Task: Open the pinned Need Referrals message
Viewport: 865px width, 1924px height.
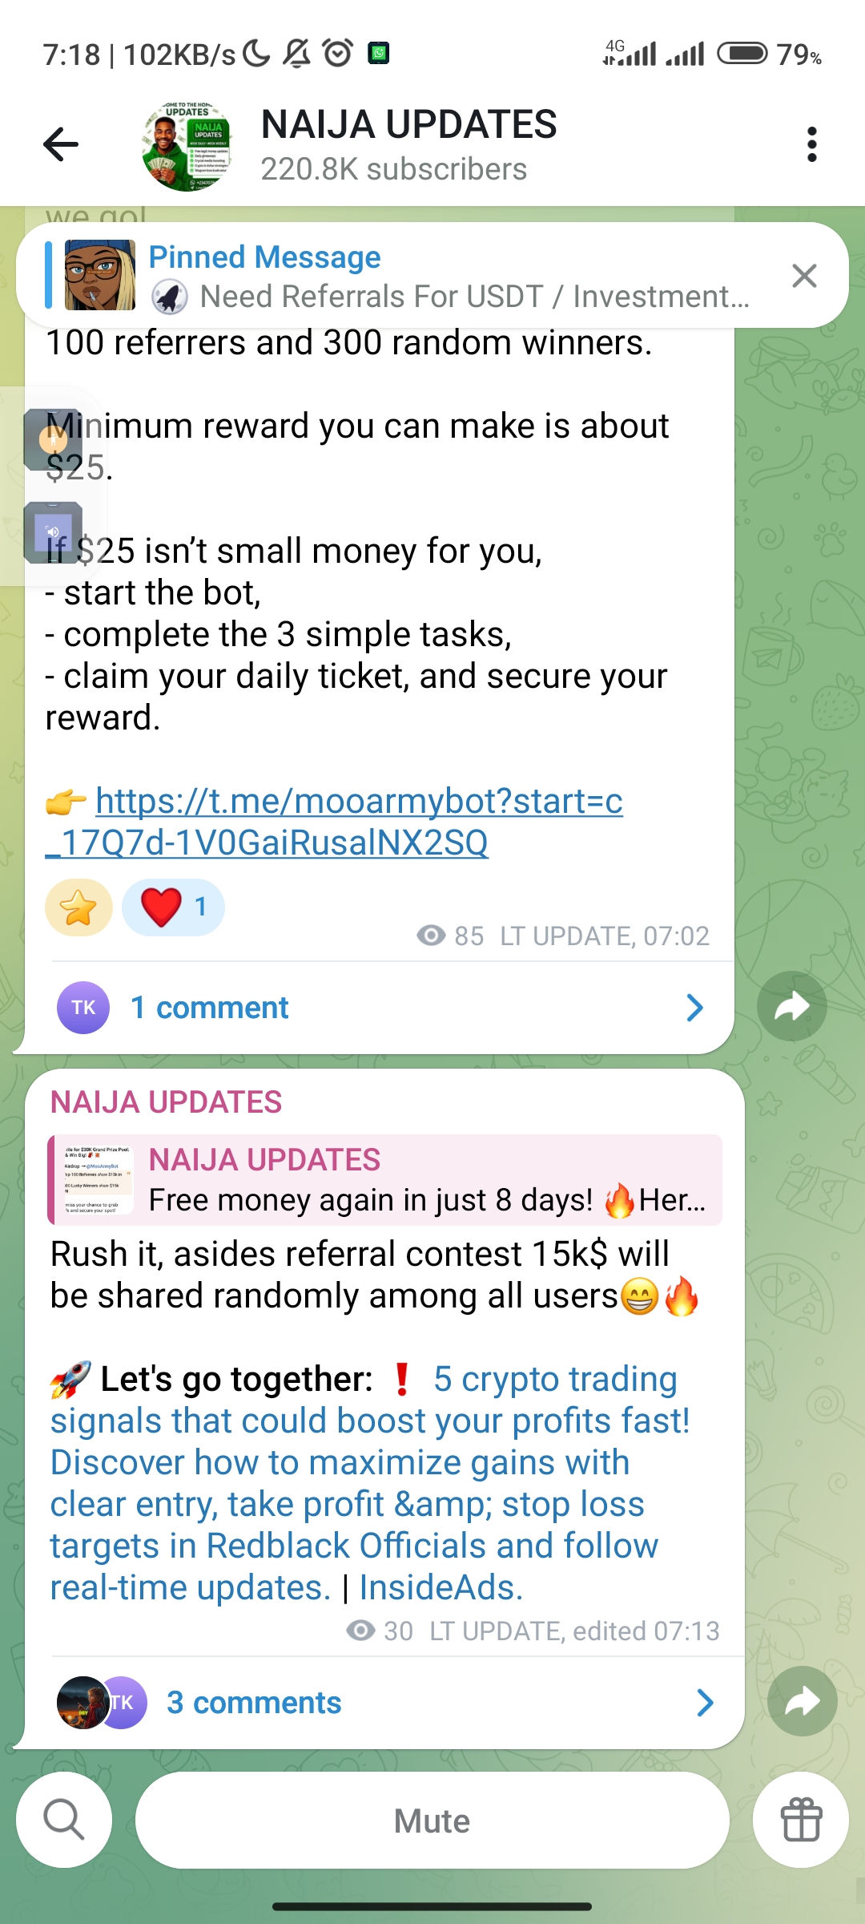Action: tap(432, 276)
